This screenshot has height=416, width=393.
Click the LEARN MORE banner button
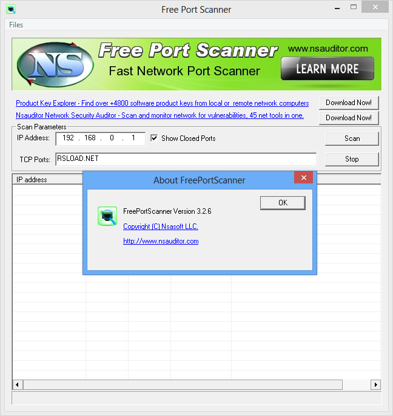click(x=327, y=69)
